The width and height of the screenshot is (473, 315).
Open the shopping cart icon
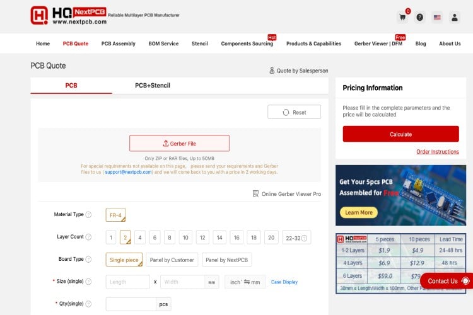point(402,17)
